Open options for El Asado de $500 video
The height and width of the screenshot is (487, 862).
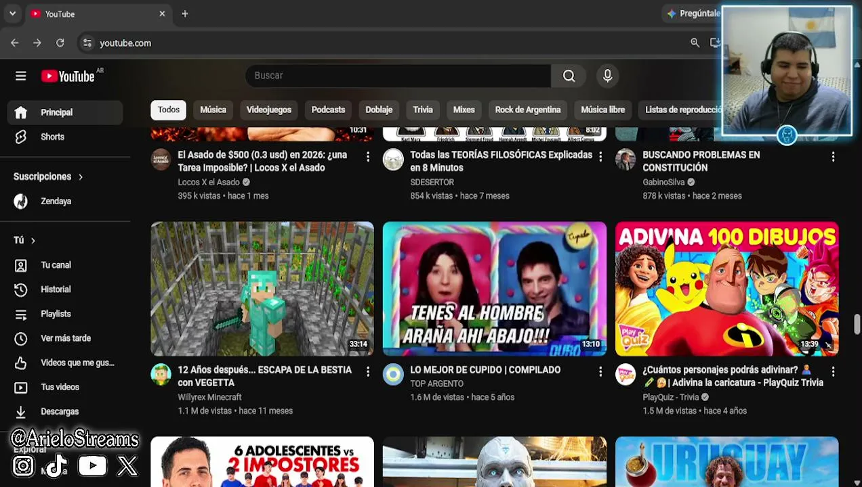pyautogui.click(x=368, y=157)
